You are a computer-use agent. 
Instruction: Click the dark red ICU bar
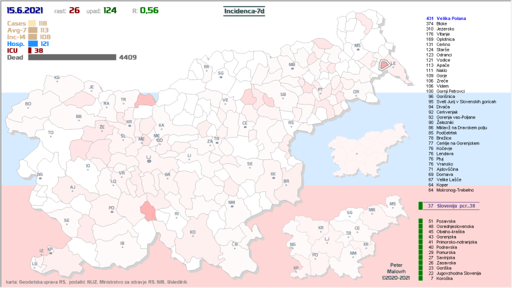click(29, 50)
